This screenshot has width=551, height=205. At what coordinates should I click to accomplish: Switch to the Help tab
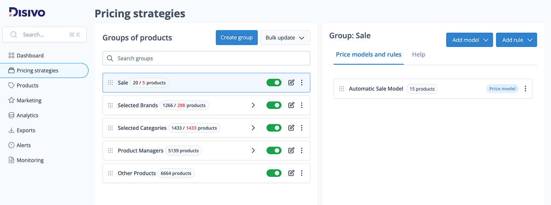tap(418, 55)
